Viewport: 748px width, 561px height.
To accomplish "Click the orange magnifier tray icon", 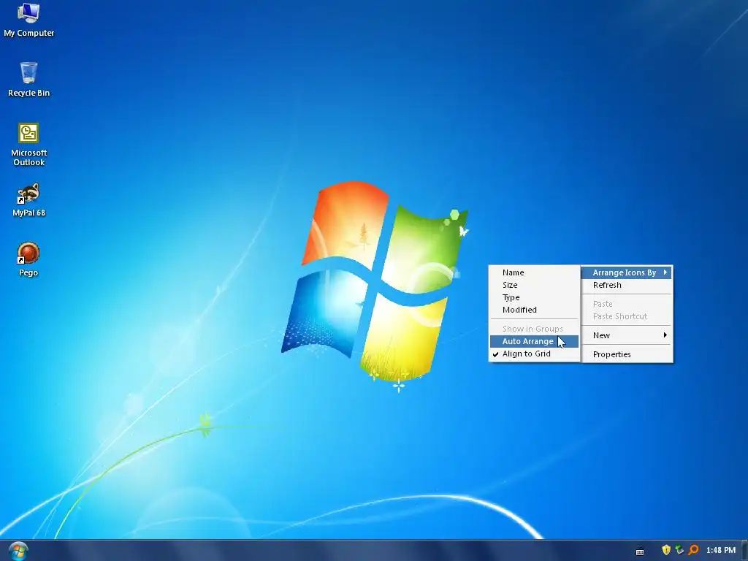I will [694, 550].
